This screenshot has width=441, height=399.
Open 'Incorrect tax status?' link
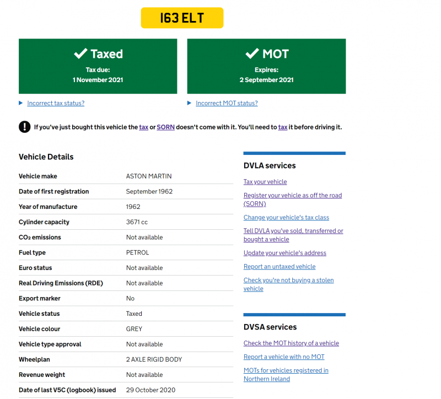point(56,103)
